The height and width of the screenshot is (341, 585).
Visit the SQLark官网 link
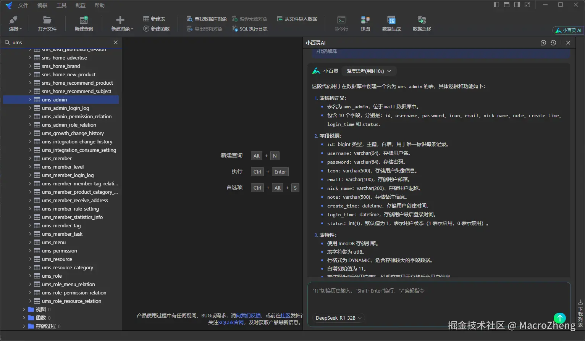231,322
